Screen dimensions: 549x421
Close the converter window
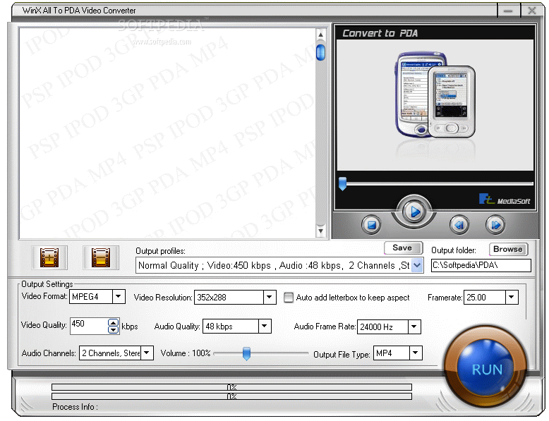(x=532, y=11)
